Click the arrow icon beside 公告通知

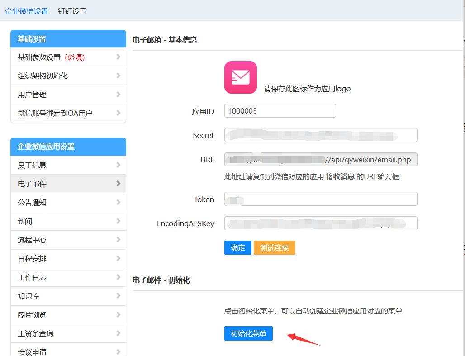[x=119, y=202]
